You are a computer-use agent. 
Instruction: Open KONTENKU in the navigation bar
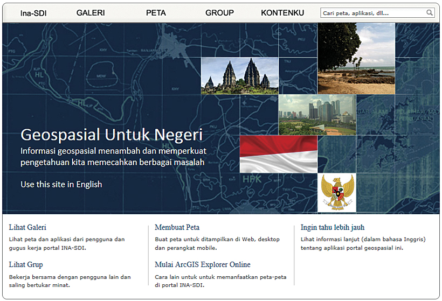[x=282, y=13]
